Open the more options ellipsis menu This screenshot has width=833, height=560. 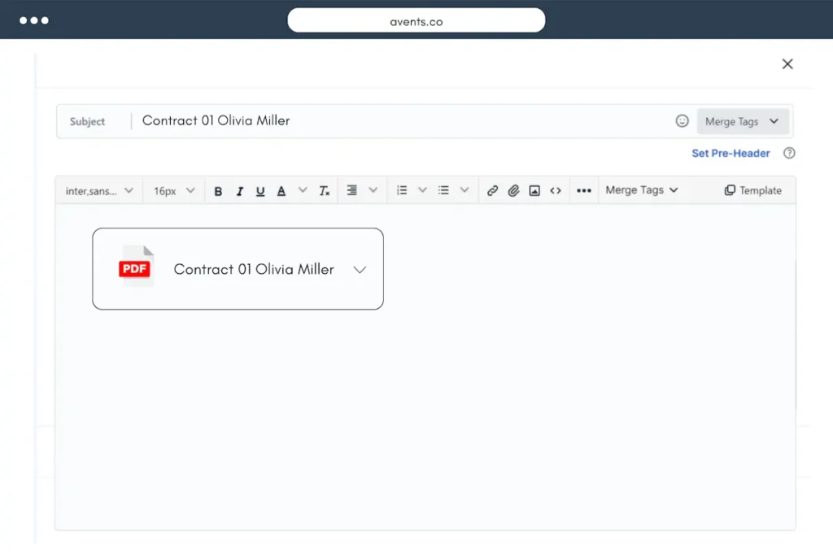coord(583,191)
